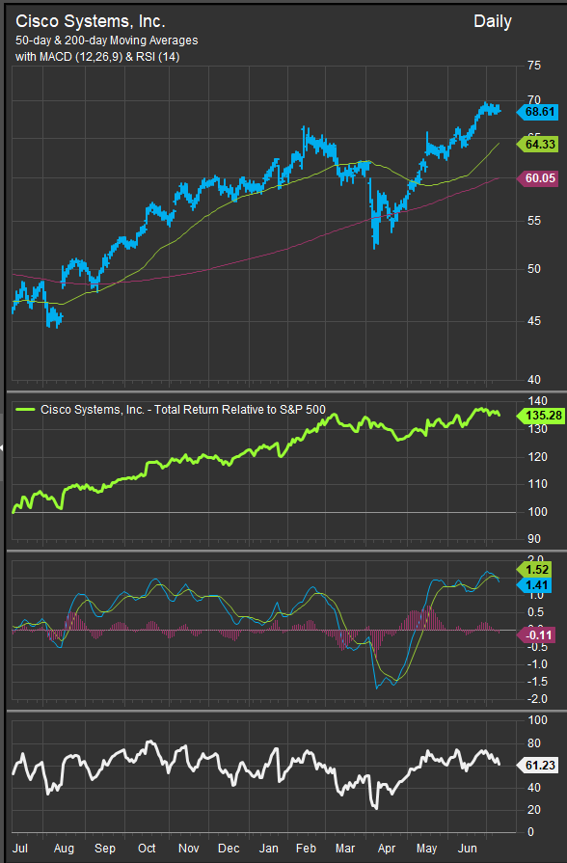Select the 61.23 RSI value tag
Image resolution: width=567 pixels, height=863 pixels.
(537, 765)
